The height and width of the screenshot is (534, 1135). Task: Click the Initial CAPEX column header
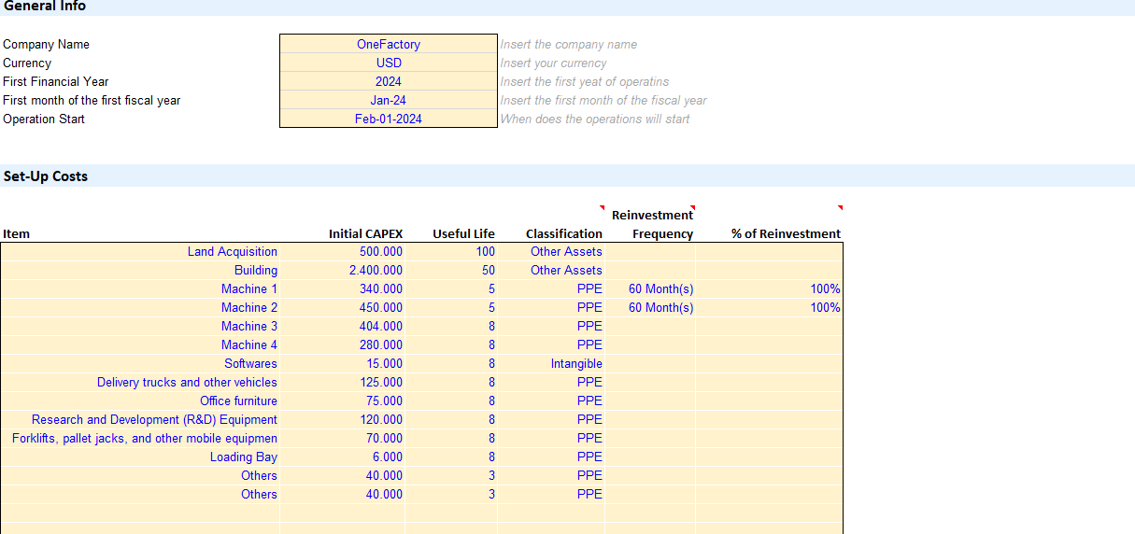[x=366, y=233]
